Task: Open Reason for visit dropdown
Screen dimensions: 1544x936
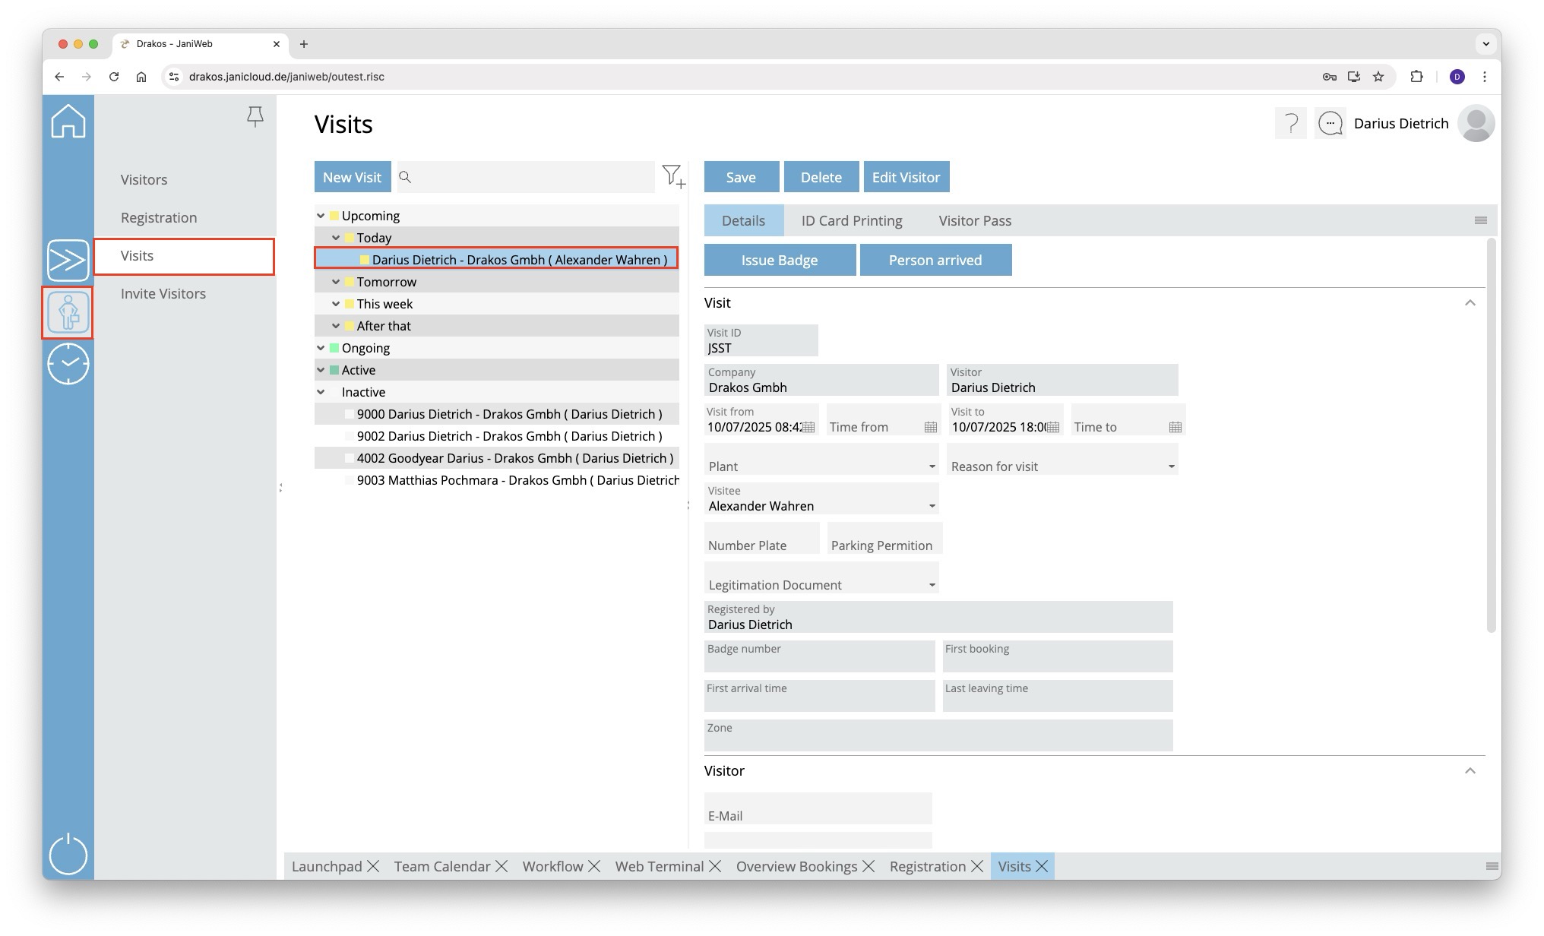Action: [x=1171, y=466]
